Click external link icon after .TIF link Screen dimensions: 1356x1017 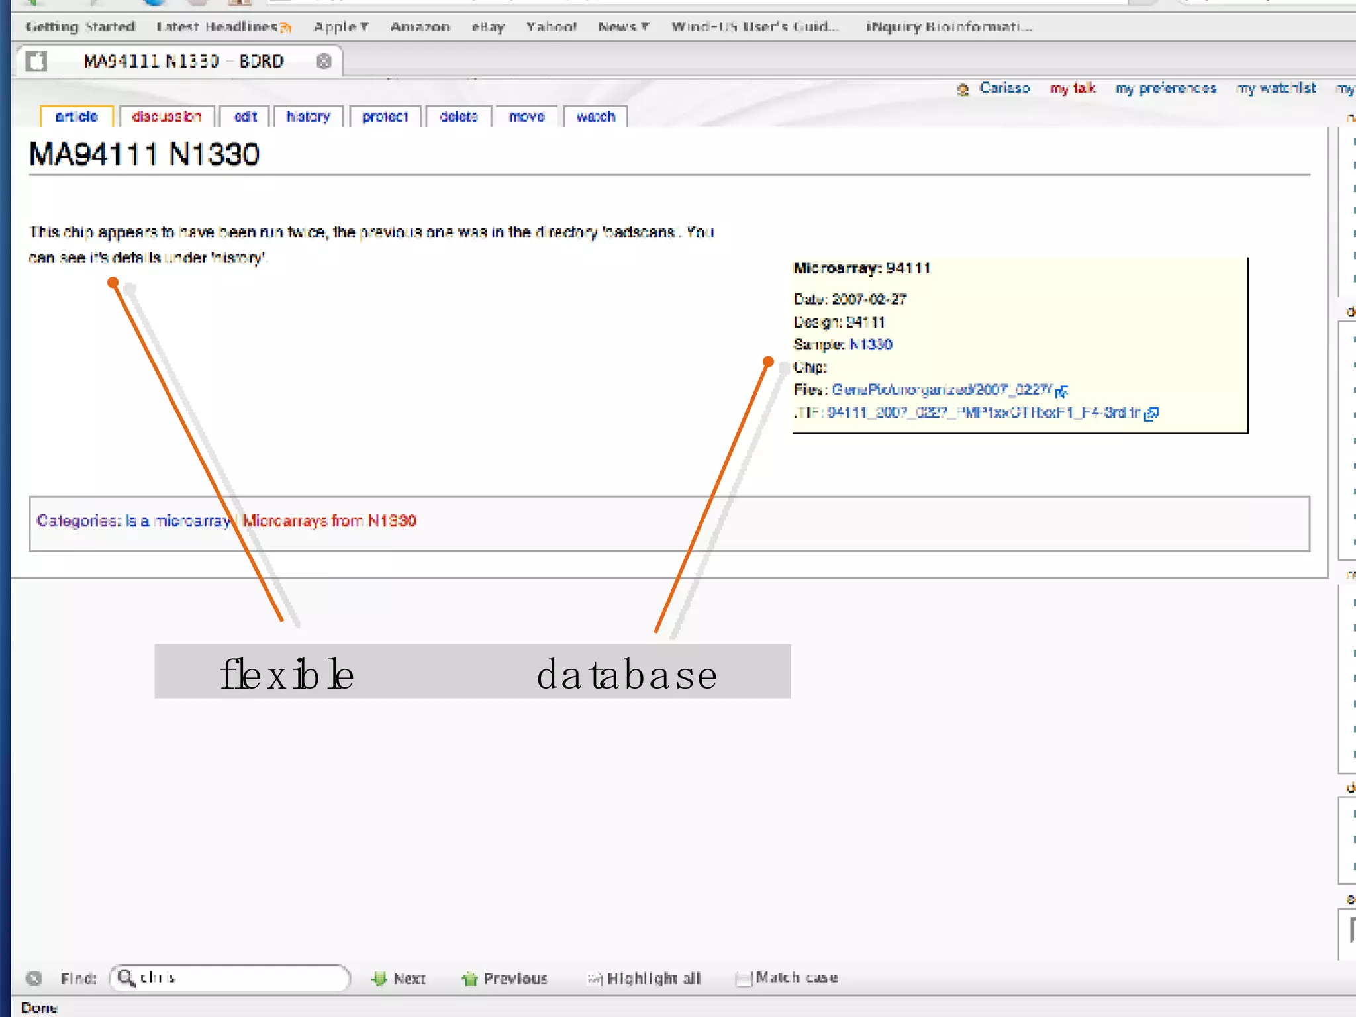coord(1151,414)
